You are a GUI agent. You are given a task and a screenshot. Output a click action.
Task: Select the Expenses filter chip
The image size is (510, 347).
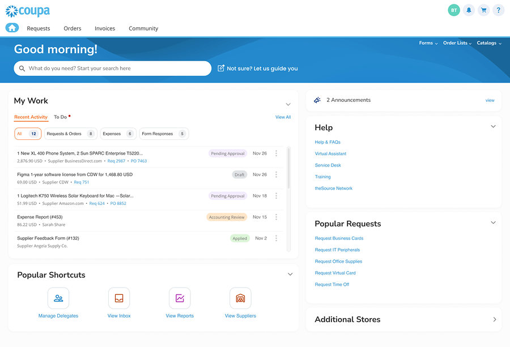point(118,134)
